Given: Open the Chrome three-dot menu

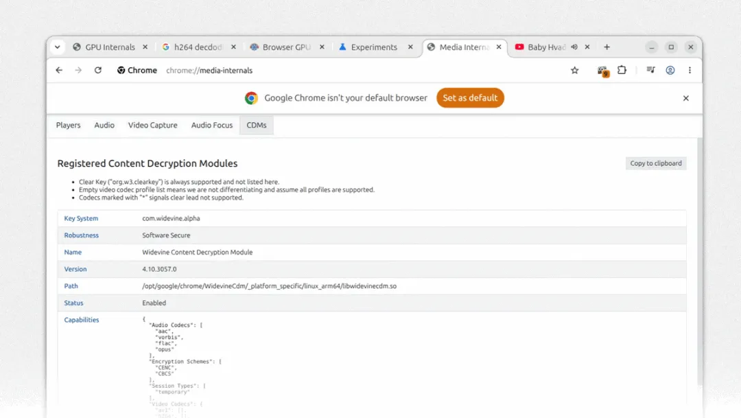Looking at the screenshot, I should tap(690, 71).
